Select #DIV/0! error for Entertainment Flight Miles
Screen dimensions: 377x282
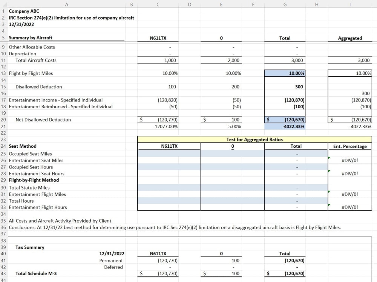pyautogui.click(x=350, y=194)
